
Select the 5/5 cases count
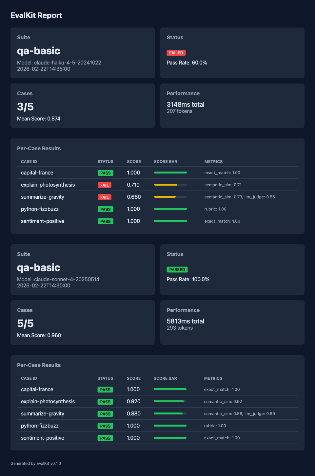[25, 323]
